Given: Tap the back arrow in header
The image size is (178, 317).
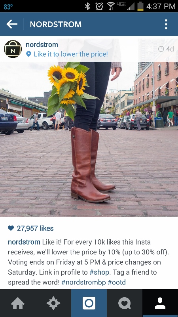Looking at the screenshot, I should (x=12, y=24).
